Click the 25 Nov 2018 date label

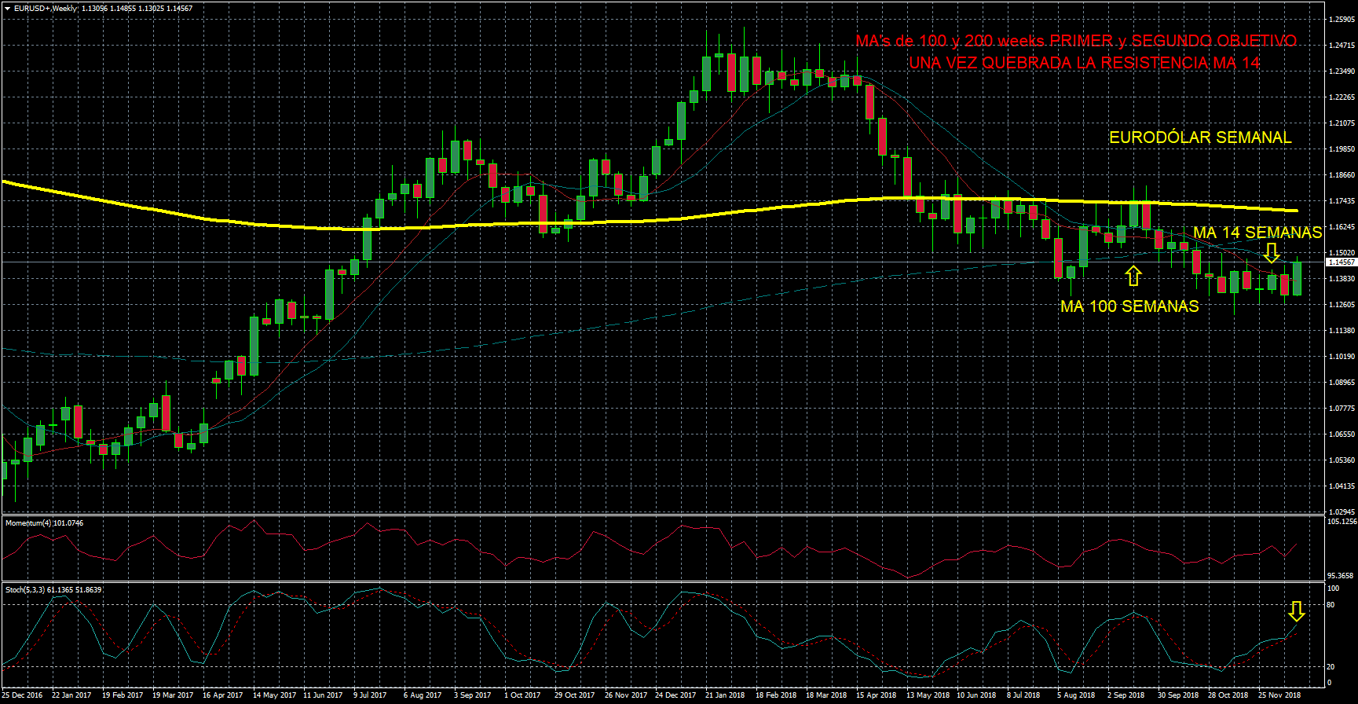(1279, 695)
